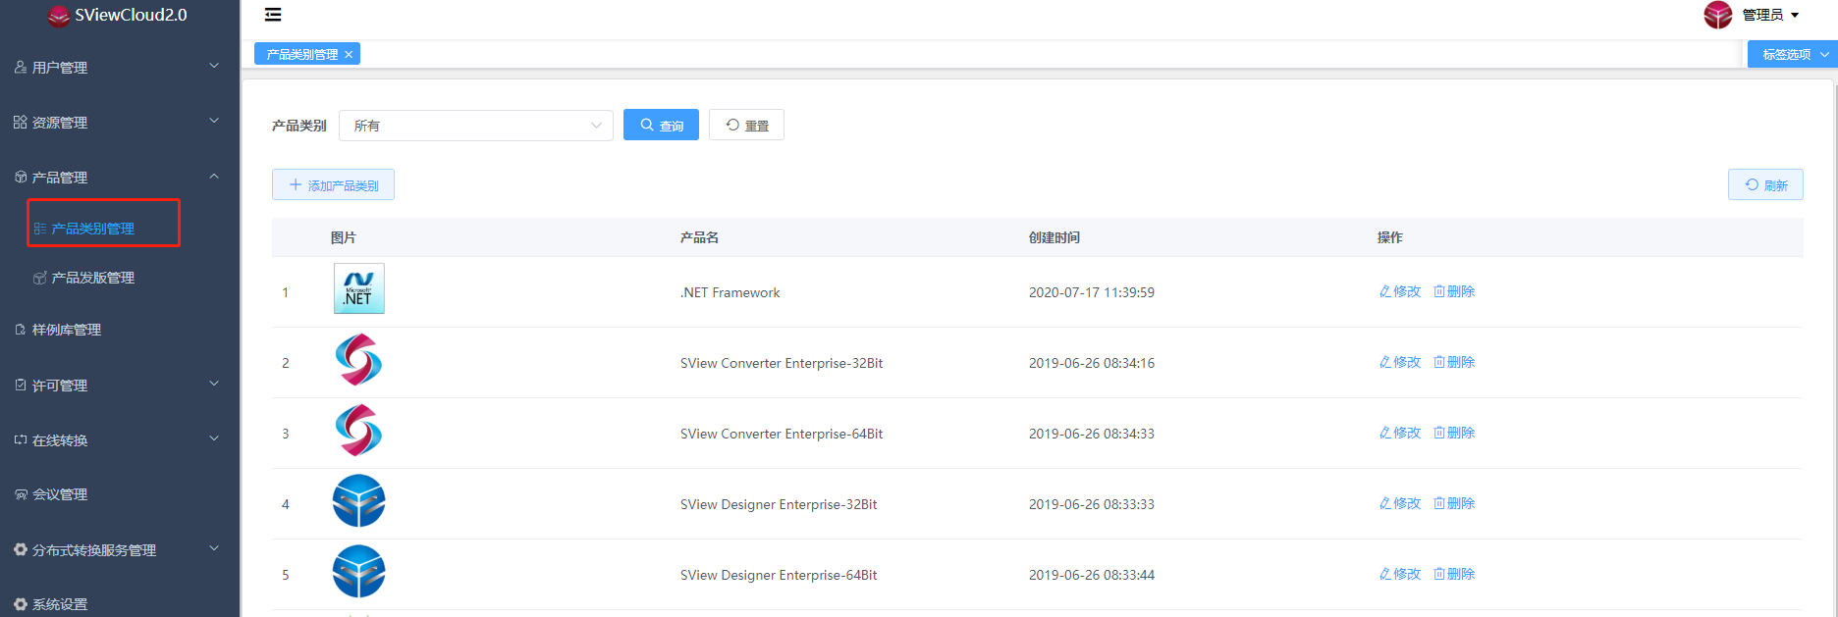Click the 用户管理 person icon

pyautogui.click(x=20, y=67)
